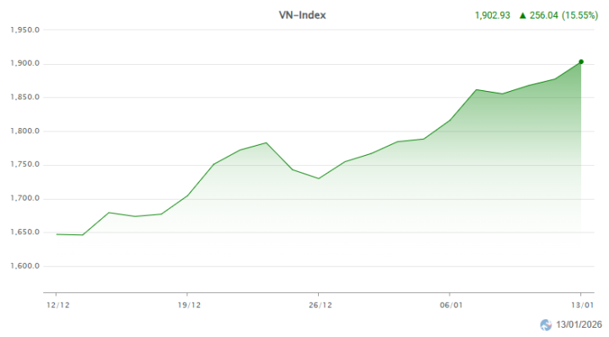Click the 1,600.0 y-axis label
The image size is (609, 337).
pos(25,266)
